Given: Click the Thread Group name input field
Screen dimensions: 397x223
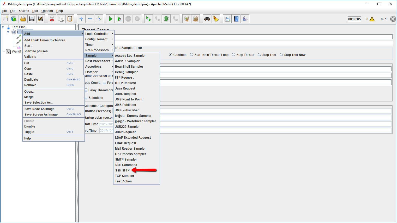Looking at the screenshot, I should [x=253, y=37].
